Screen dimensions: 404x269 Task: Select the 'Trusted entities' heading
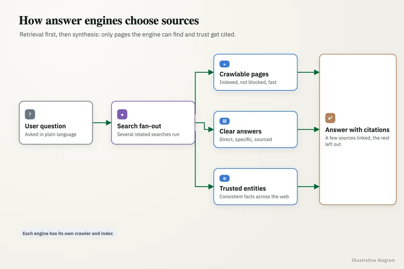pos(242,188)
